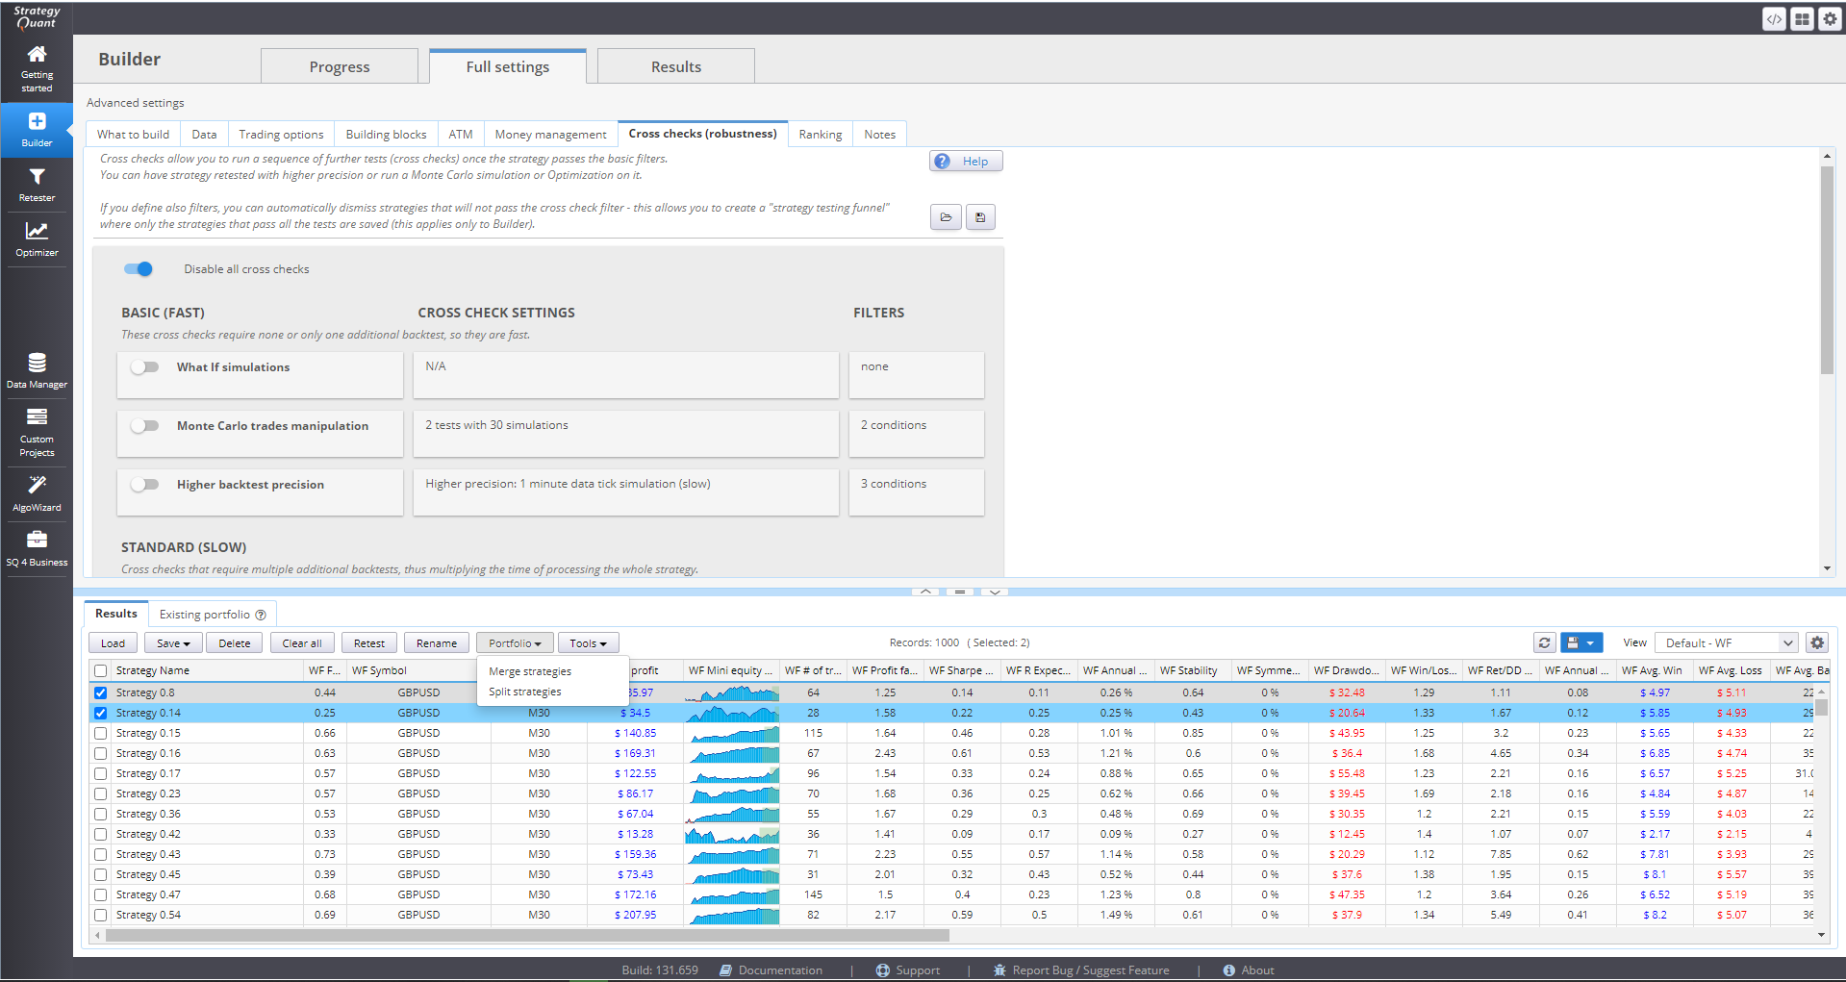Open the Save dropdown button
1846x982 pixels.
pos(173,643)
